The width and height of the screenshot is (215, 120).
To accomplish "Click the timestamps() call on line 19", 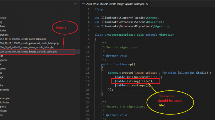I will click(x=139, y=86).
